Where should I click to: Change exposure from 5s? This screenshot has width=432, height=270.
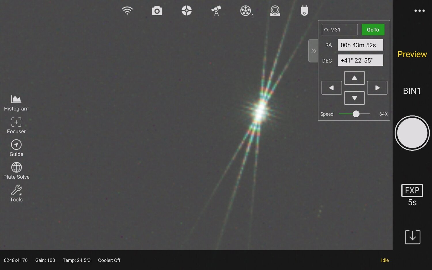pyautogui.click(x=412, y=195)
